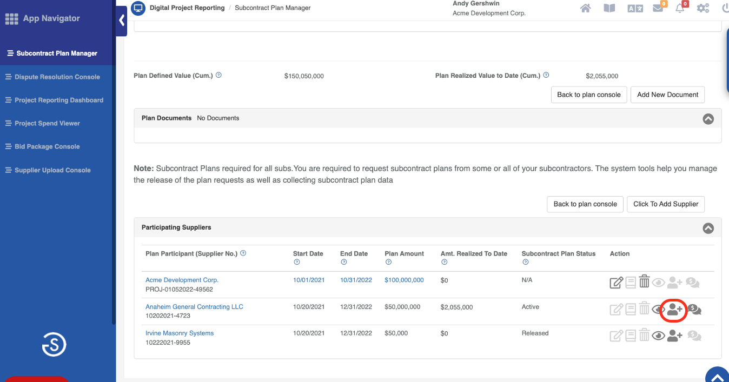This screenshot has height=382, width=729.
Task: View Anaheim General Contracting plan via eye icon
Action: 658,310
